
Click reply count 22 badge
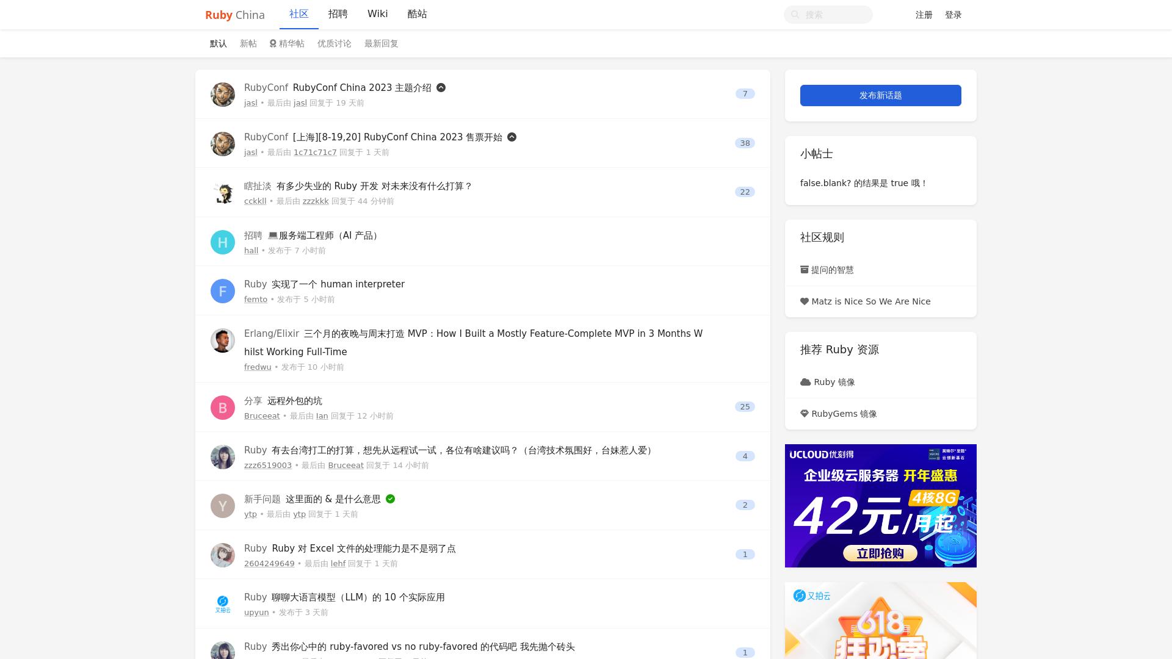coord(745,192)
